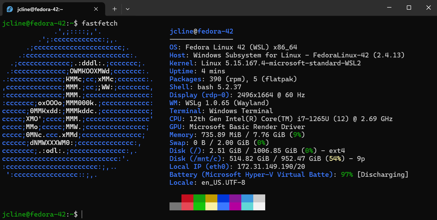
Task: Open the new tab dropdown menu
Action: (127, 9)
